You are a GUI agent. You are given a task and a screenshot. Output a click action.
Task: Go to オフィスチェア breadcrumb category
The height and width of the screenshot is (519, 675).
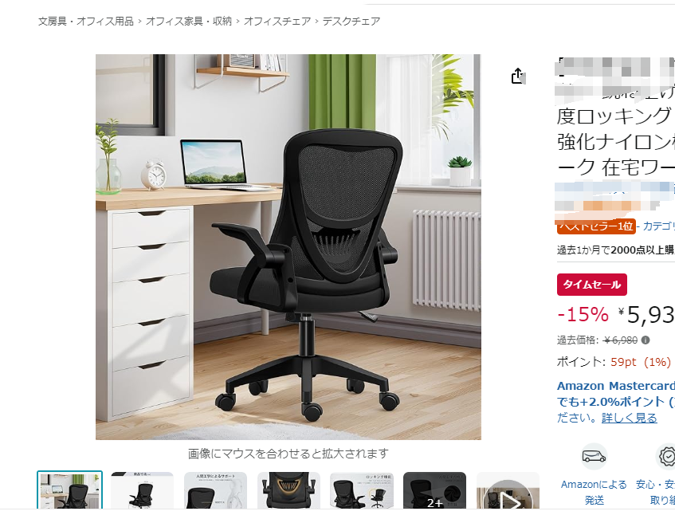pos(277,21)
